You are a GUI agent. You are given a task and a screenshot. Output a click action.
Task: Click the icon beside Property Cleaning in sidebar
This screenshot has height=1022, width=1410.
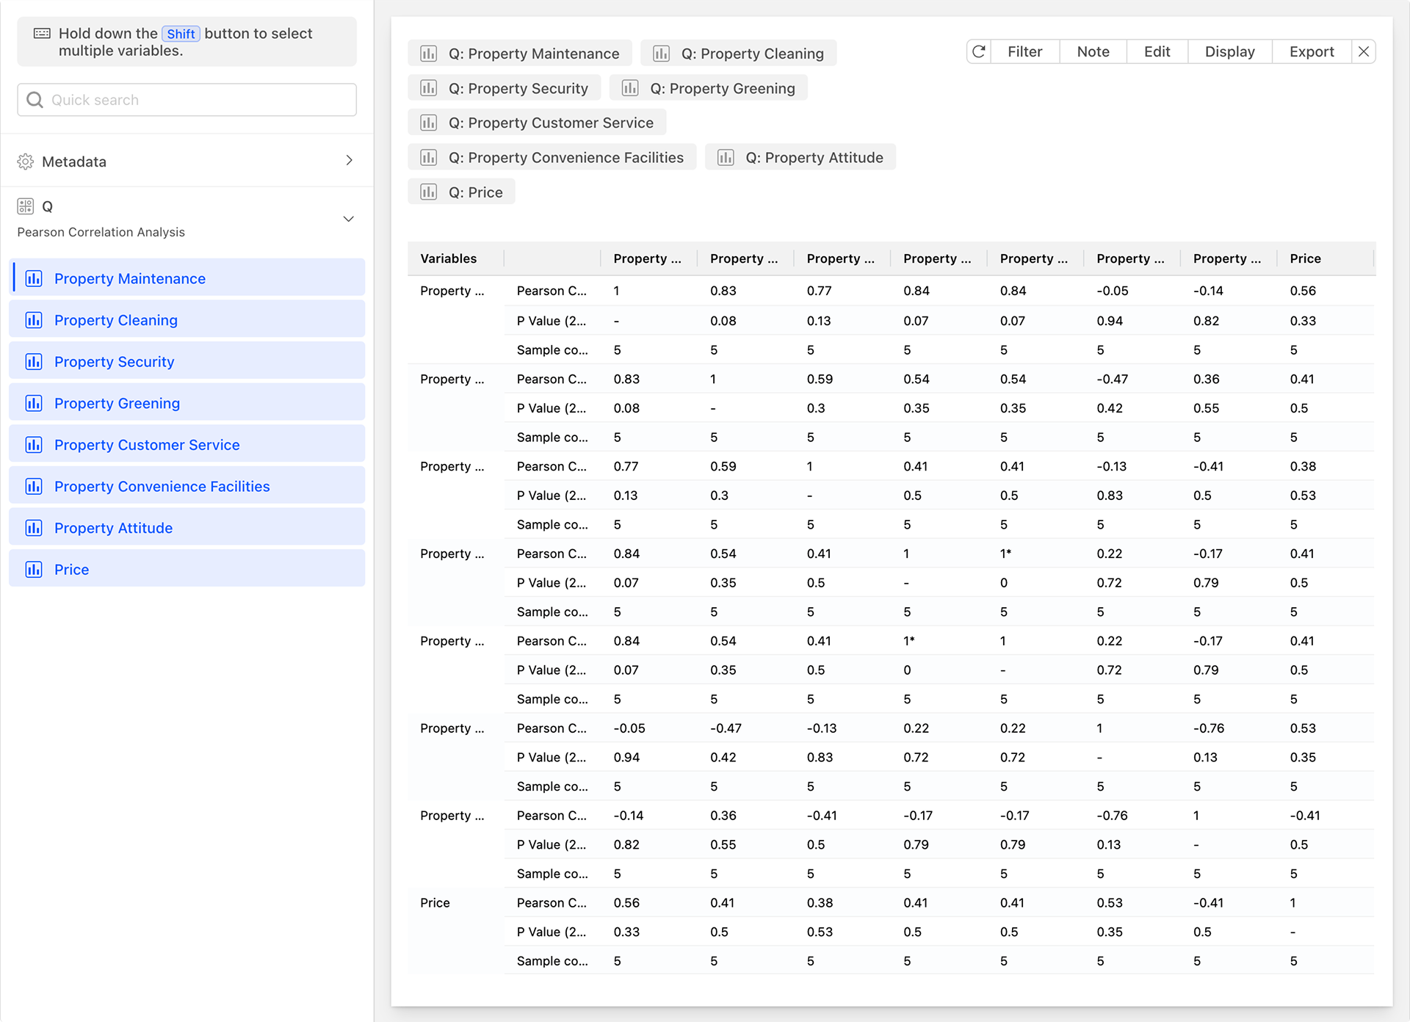(34, 320)
